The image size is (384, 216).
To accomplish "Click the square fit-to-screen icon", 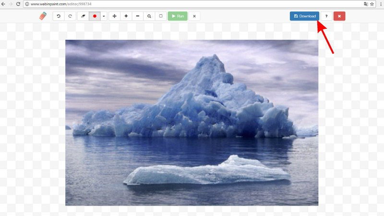I will pos(161,16).
